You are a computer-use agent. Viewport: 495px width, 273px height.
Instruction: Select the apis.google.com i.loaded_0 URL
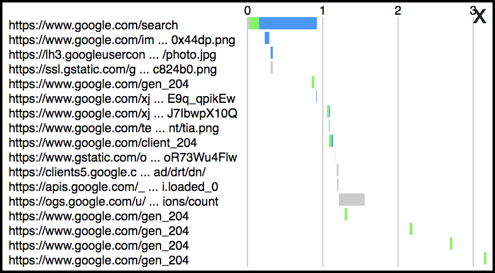coord(113,187)
